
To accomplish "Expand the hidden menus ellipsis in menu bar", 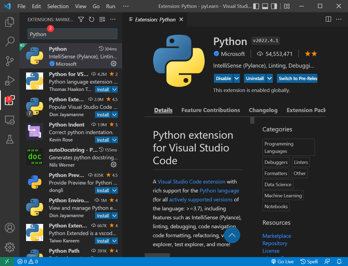I will (126, 6).
